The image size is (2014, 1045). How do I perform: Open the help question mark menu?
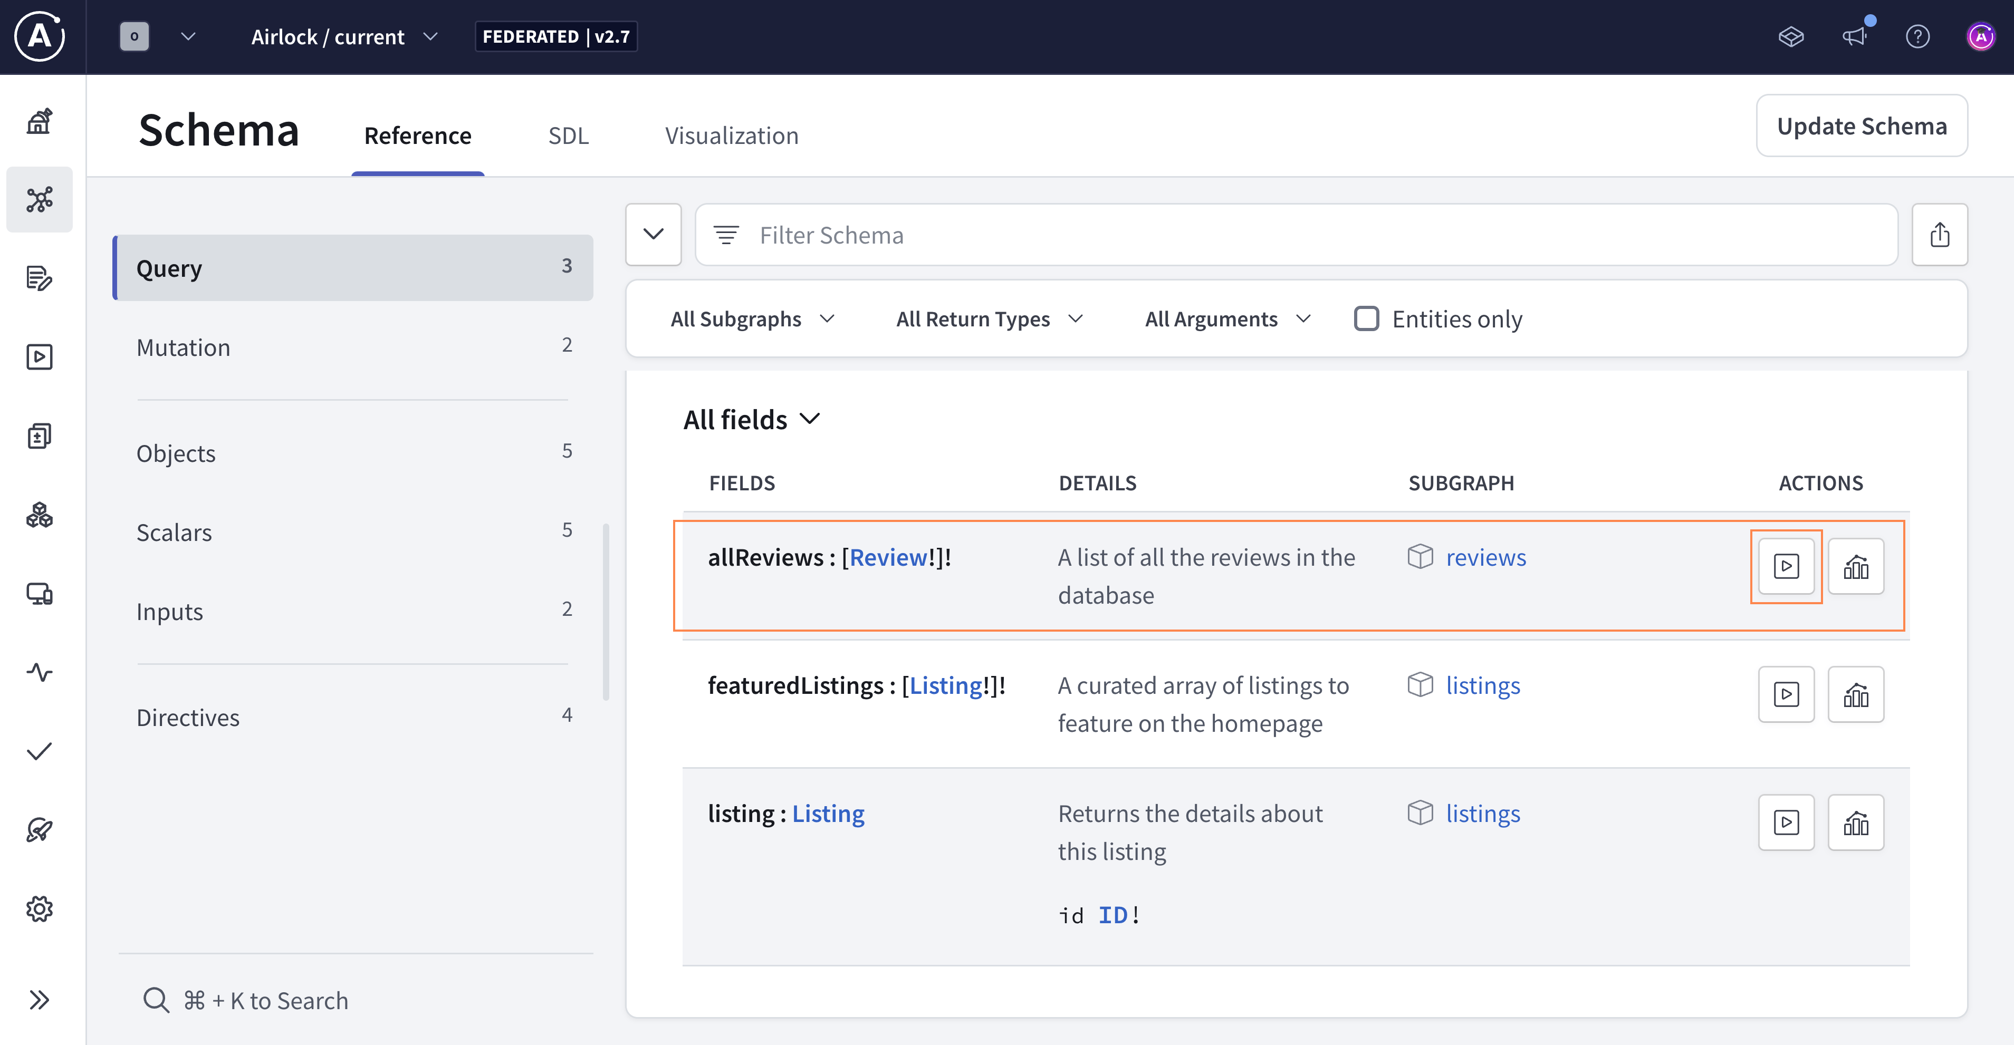[1918, 36]
